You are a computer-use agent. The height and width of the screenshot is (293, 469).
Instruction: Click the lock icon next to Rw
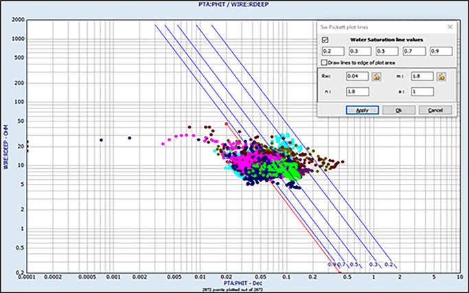point(377,75)
